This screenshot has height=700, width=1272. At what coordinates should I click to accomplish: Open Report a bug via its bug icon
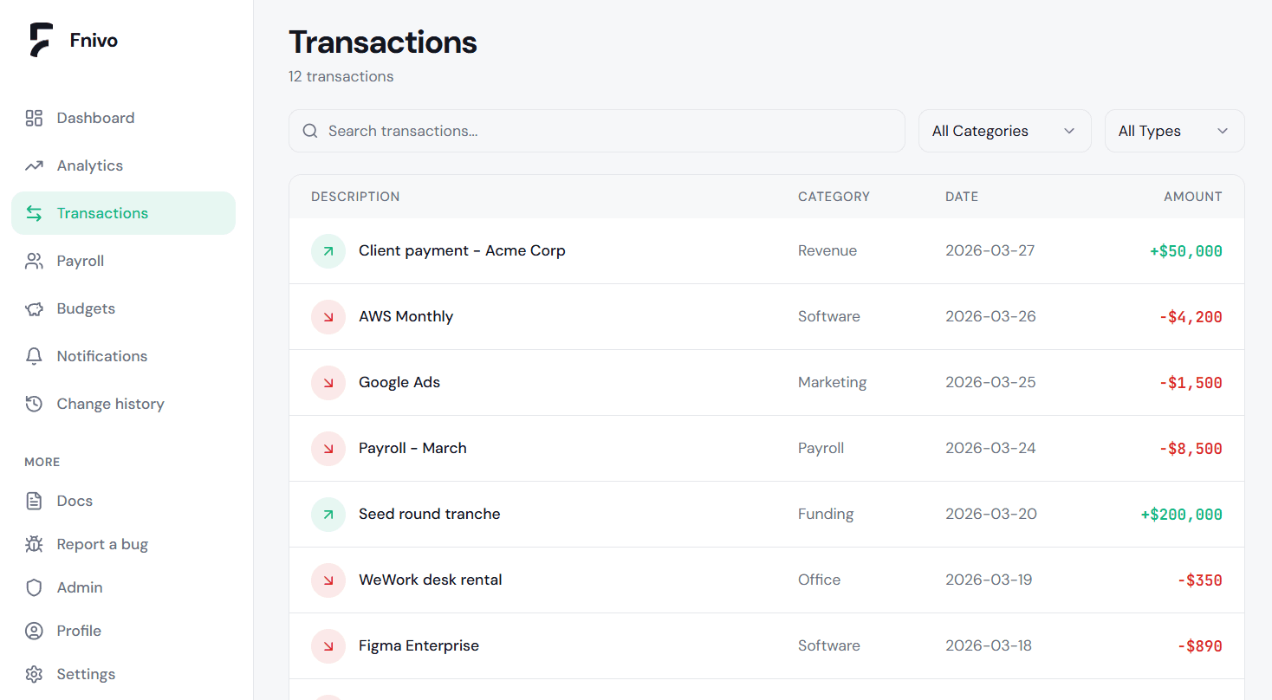pos(34,543)
